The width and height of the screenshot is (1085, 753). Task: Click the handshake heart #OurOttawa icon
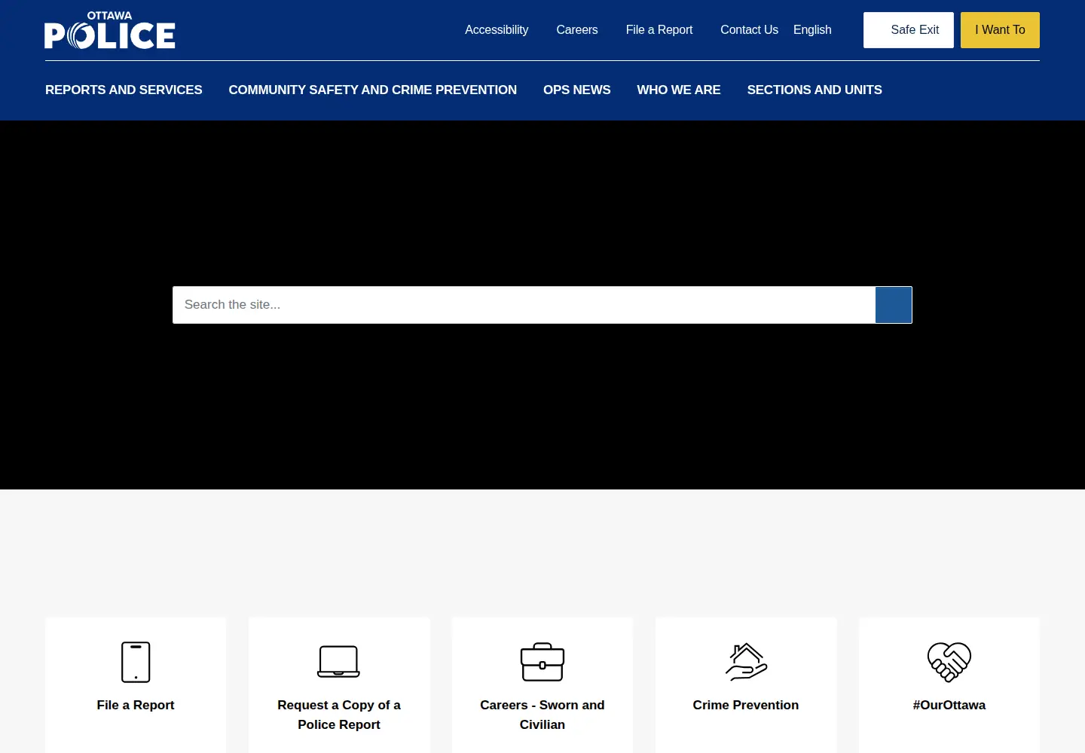[x=949, y=662]
